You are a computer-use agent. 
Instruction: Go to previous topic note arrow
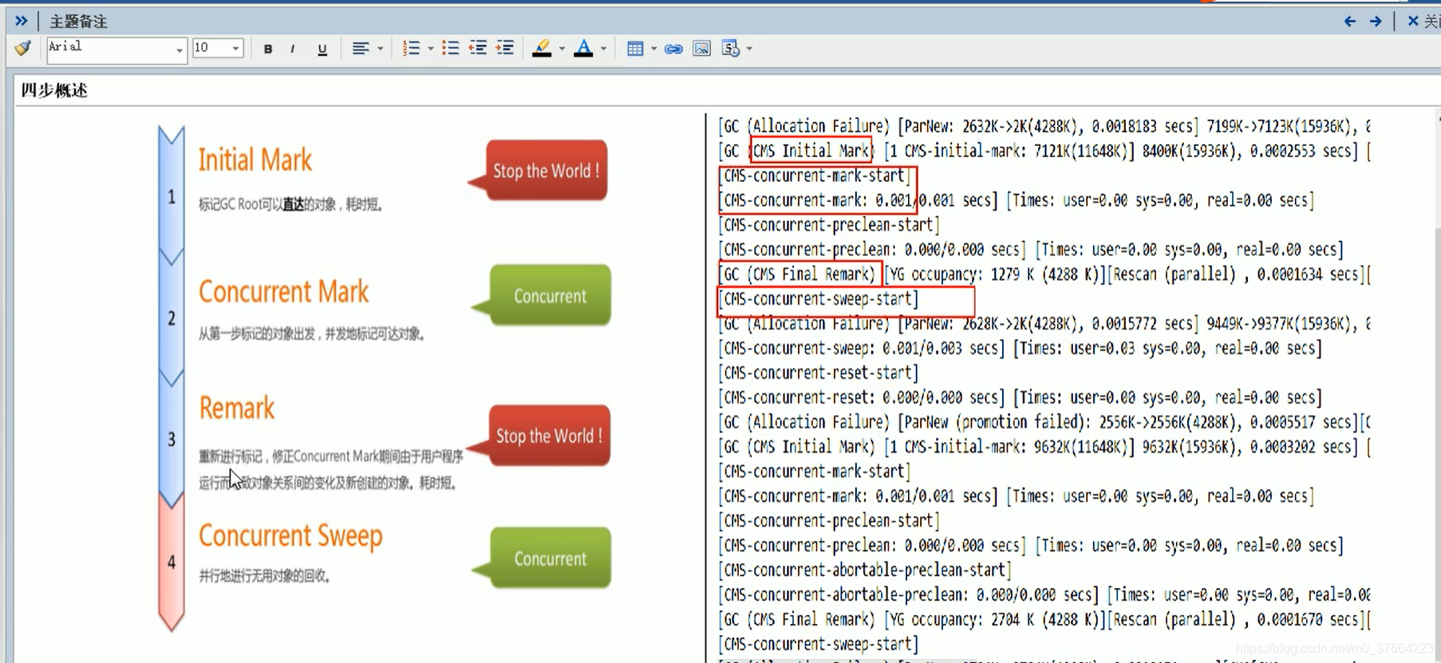[x=1350, y=22]
